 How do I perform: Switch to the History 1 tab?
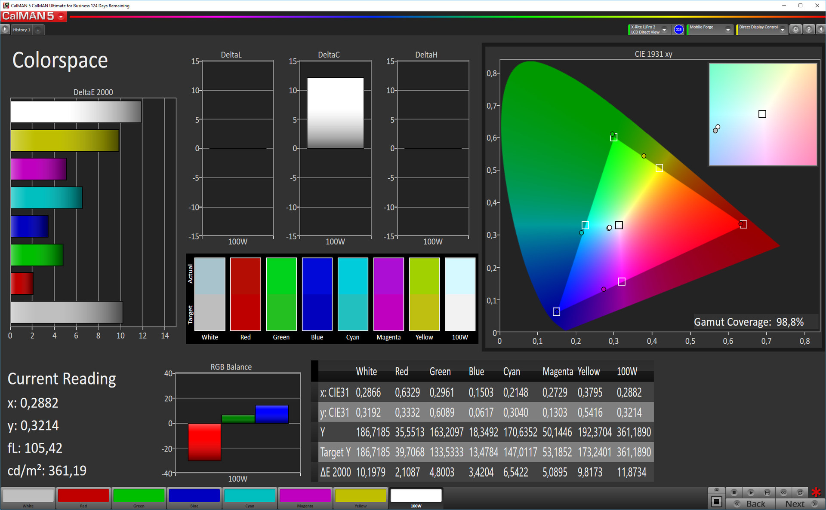click(22, 30)
